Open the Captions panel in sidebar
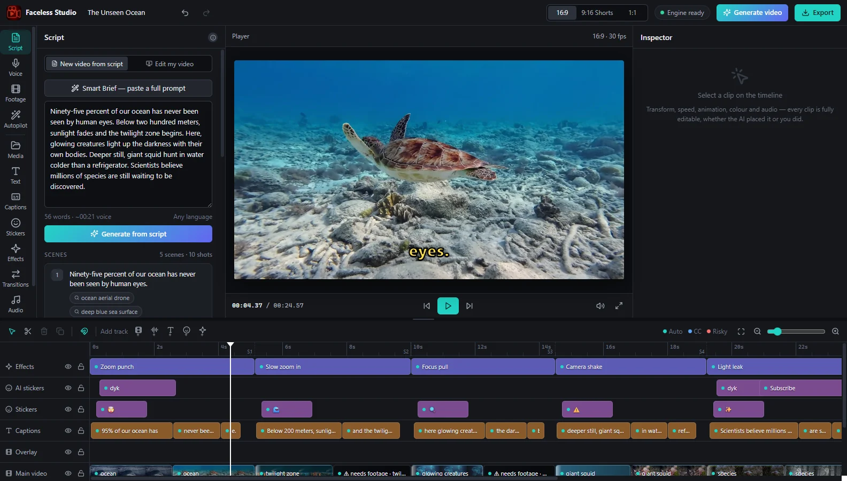The height and width of the screenshot is (481, 847). click(16, 201)
